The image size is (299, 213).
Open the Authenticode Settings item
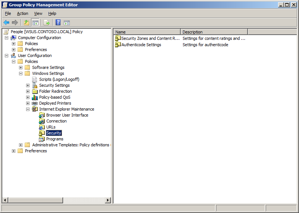(141, 45)
